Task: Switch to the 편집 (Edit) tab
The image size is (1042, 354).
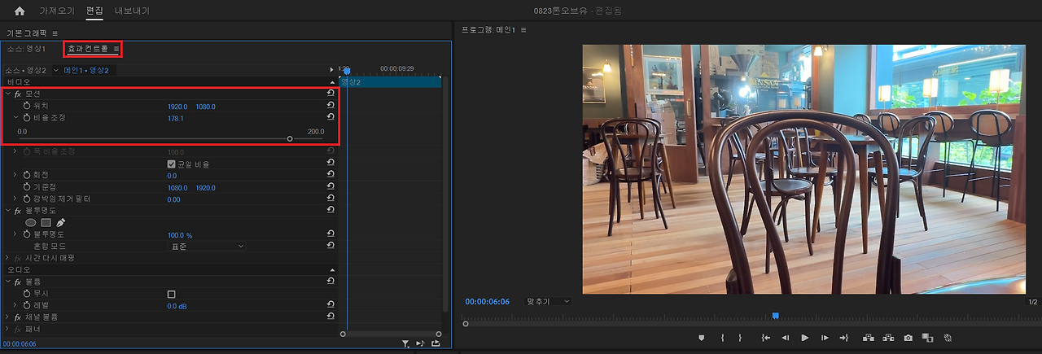Action: 94,11
